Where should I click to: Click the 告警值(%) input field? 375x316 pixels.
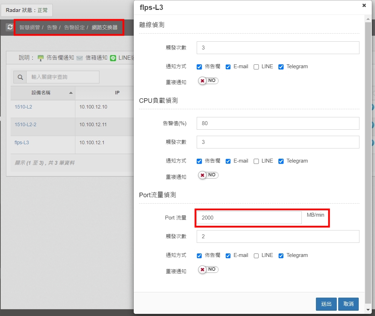coord(278,123)
